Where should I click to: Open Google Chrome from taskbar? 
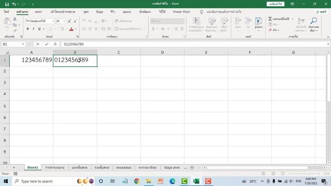(x=137, y=181)
